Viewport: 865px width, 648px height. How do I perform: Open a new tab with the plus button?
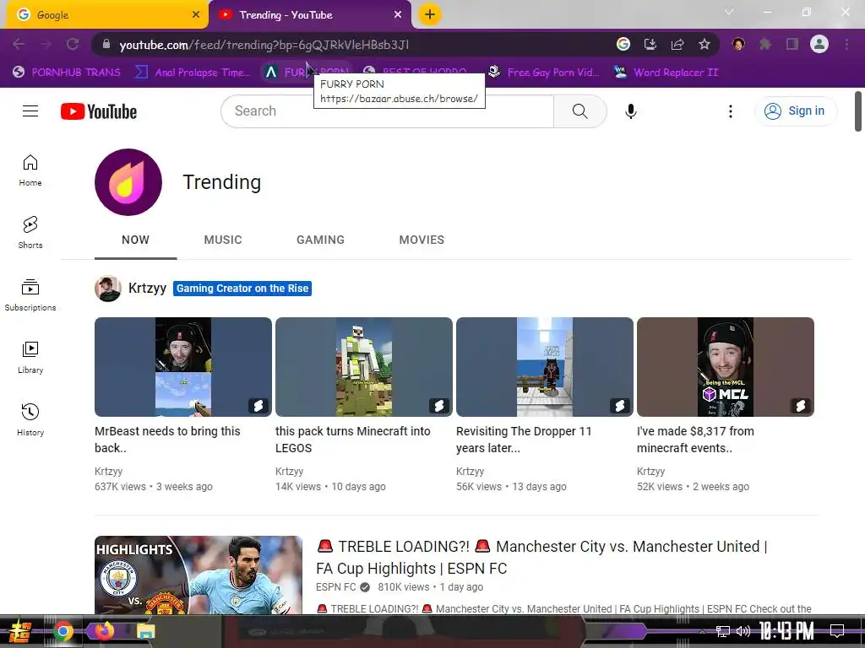[x=430, y=14]
